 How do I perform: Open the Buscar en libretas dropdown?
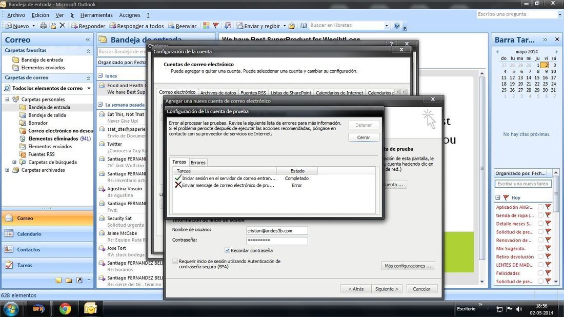386,26
